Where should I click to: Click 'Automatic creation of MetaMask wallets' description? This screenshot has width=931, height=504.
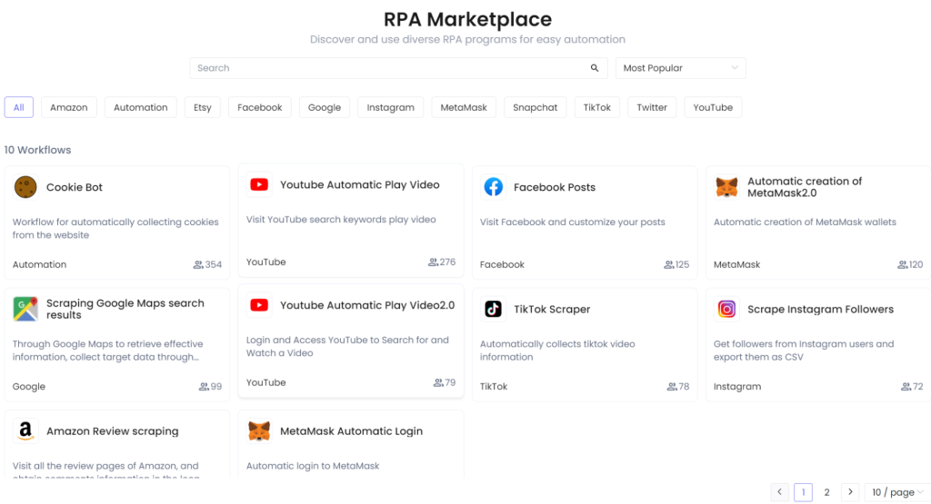pyautogui.click(x=805, y=222)
